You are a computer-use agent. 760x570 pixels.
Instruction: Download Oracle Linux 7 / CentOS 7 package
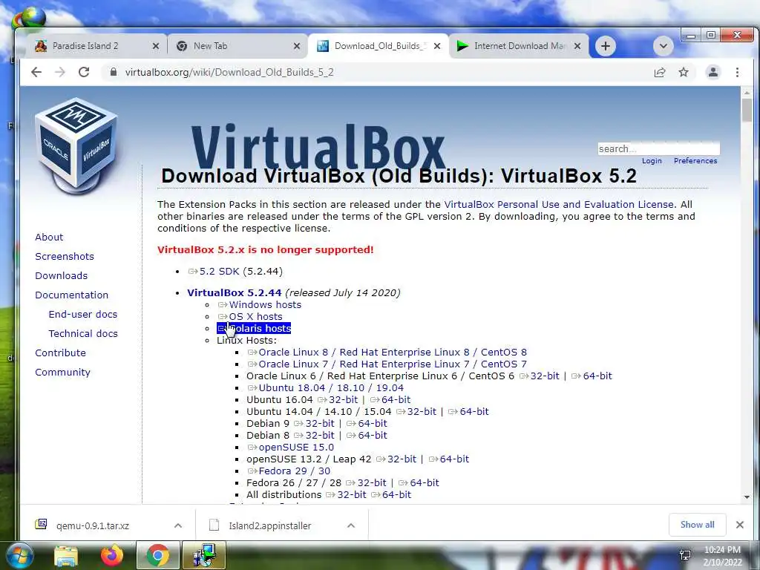[387, 364]
